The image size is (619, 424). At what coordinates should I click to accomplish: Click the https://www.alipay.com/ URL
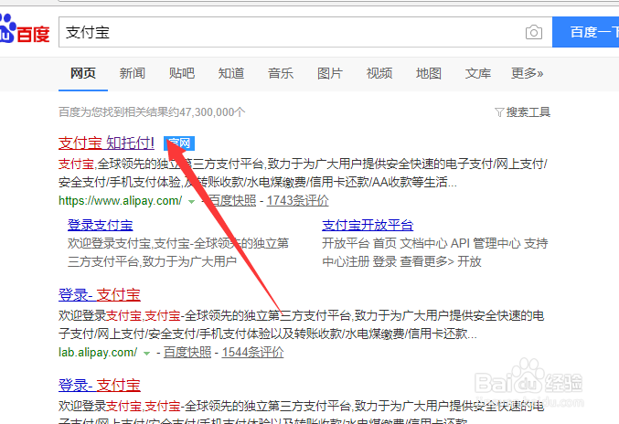(121, 201)
